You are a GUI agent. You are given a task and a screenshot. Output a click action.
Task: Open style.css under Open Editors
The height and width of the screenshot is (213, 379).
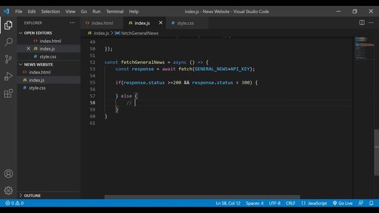coord(48,57)
